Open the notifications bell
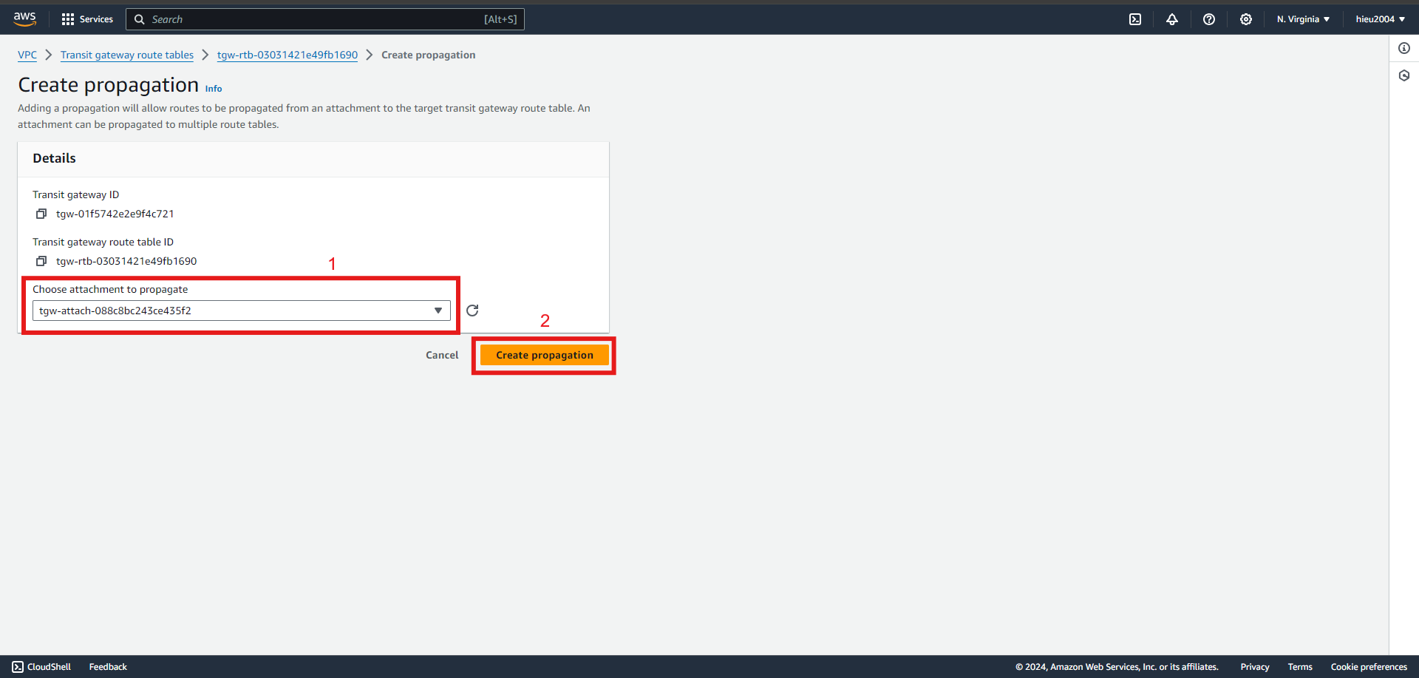The width and height of the screenshot is (1419, 678). [x=1172, y=19]
